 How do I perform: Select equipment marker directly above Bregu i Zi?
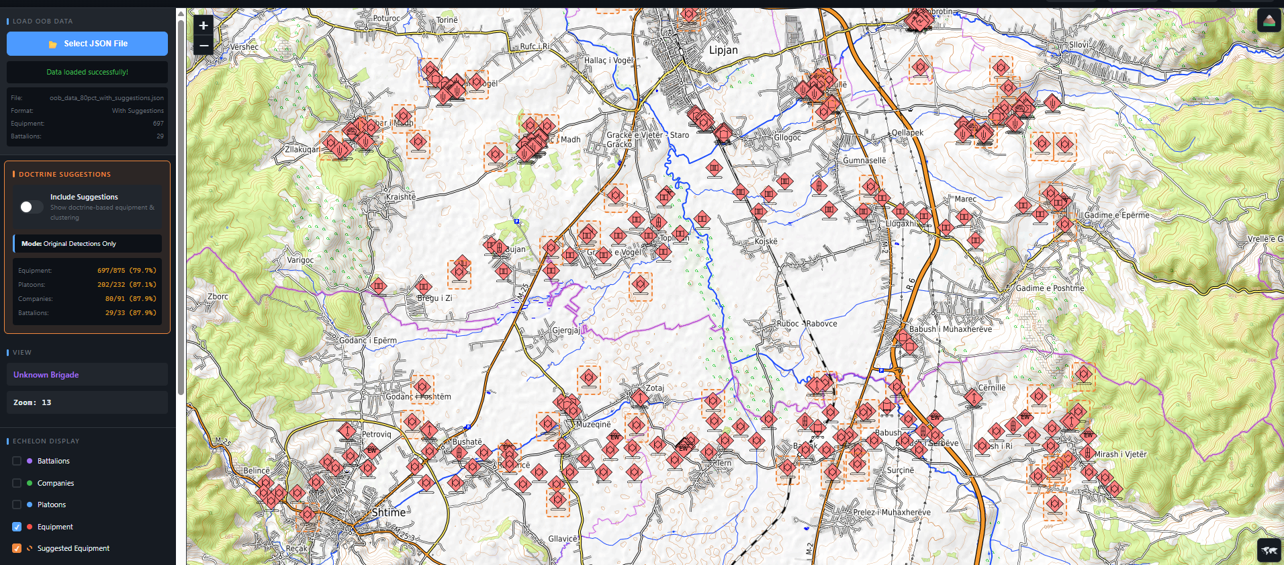point(423,286)
